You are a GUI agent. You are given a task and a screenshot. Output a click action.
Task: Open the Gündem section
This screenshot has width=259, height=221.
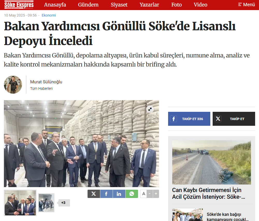point(88,5)
